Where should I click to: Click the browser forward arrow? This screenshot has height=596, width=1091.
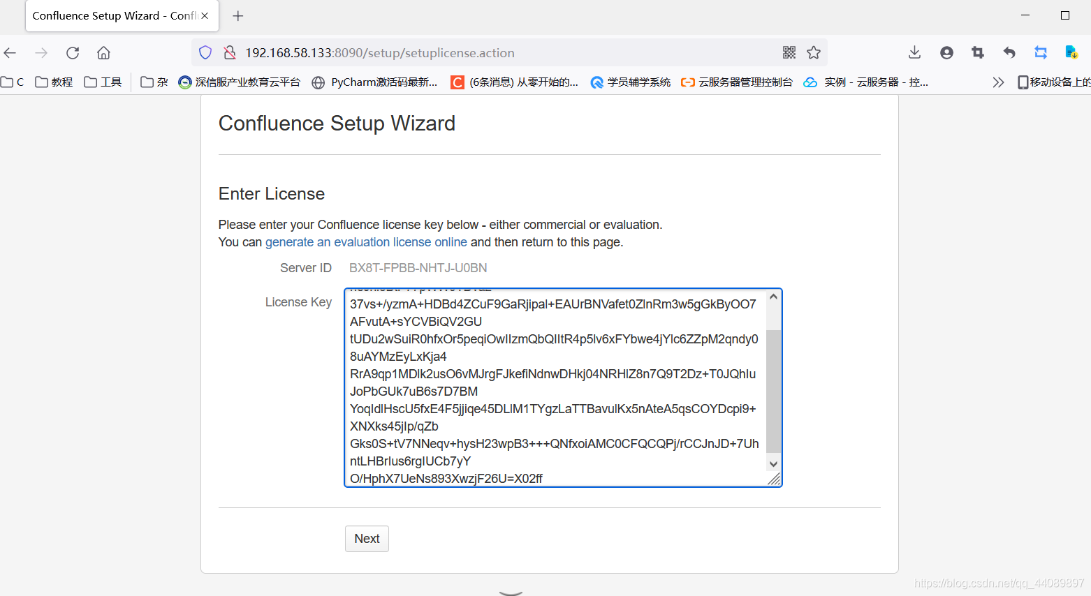point(41,53)
